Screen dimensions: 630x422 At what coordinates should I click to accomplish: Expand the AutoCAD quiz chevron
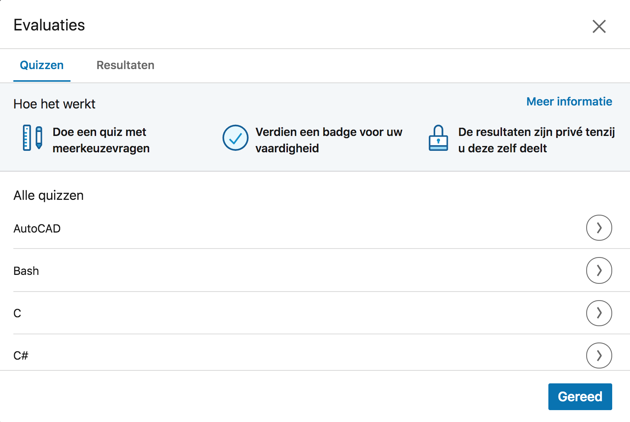(x=599, y=228)
